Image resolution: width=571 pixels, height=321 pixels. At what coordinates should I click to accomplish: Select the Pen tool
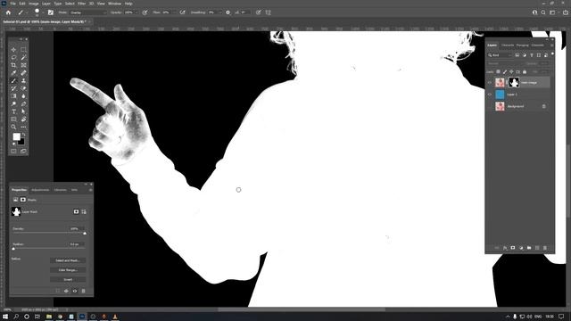[23, 103]
